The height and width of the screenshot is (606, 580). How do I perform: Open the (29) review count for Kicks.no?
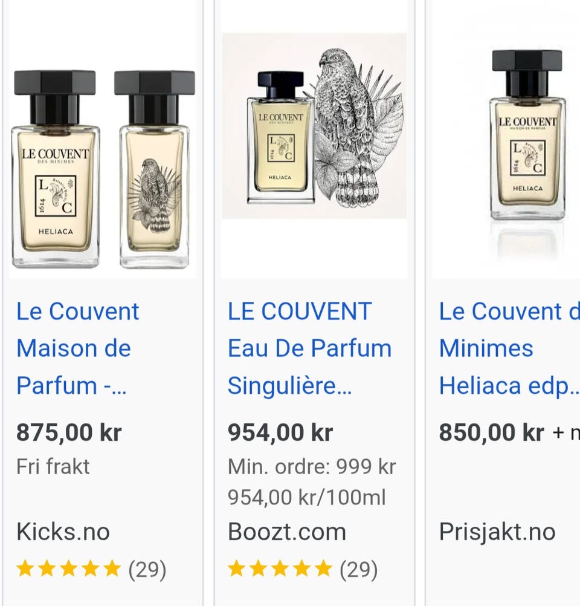[147, 569]
